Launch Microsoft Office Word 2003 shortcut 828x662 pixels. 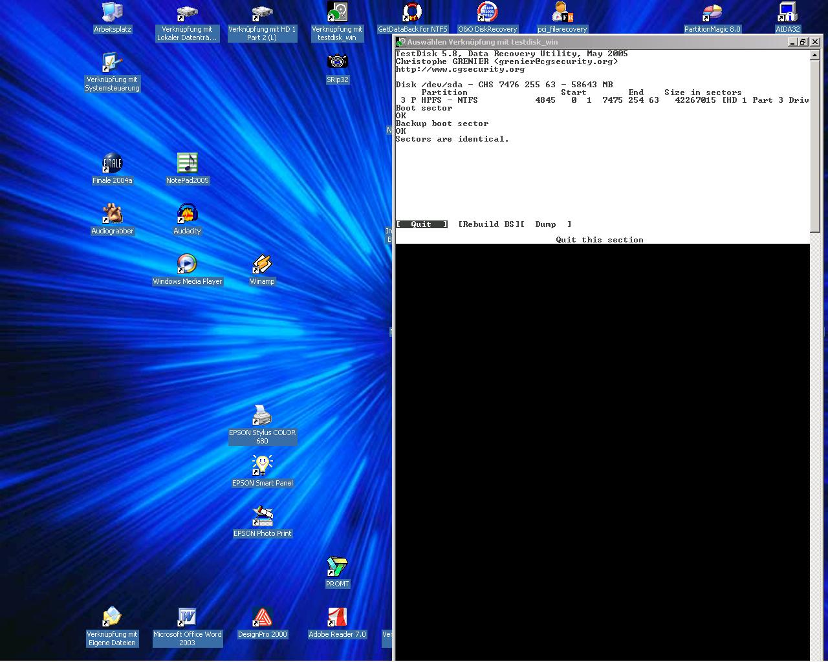187,626
